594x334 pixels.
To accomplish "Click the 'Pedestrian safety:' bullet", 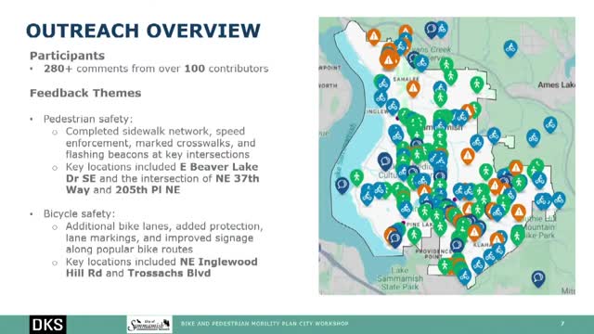I will (x=88, y=119).
